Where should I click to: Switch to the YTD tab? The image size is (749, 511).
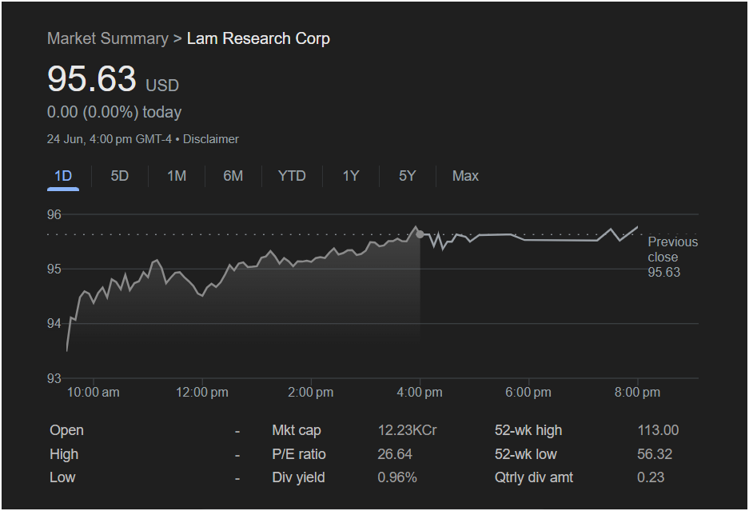click(292, 176)
